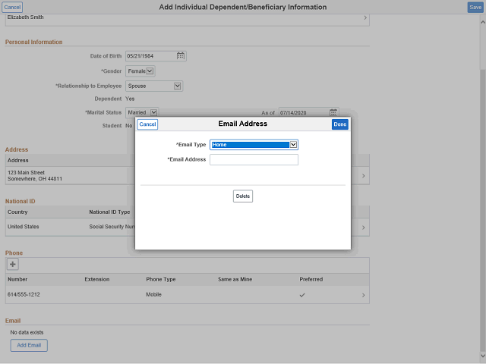Click the Elizabeth Smith name text
This screenshot has height=364, width=486.
25,17
